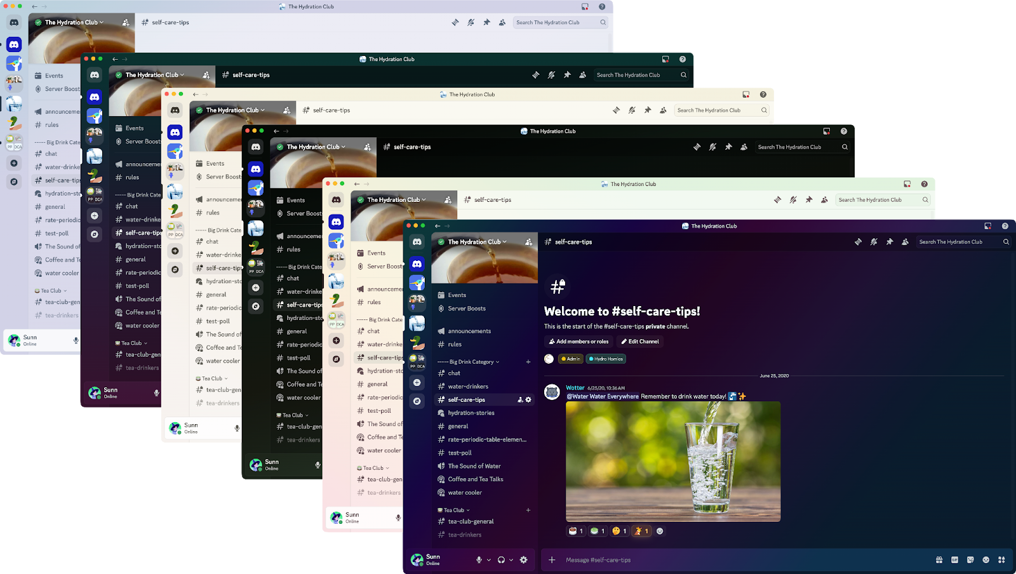
Task: Collapse the Tea Club category
Action: [453, 509]
